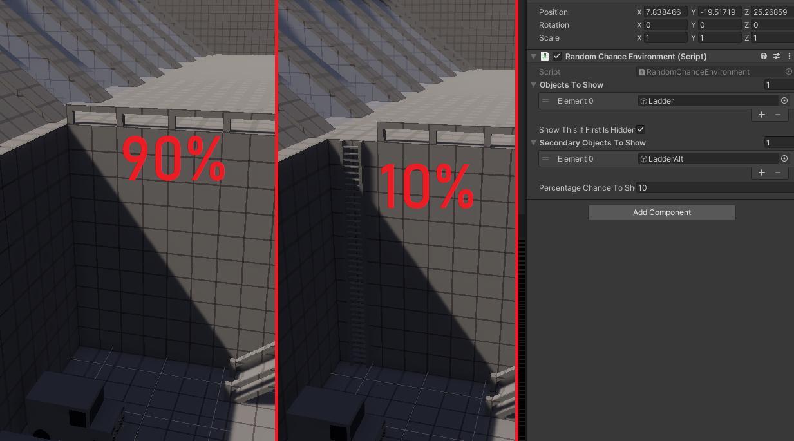Collapse the Secondary Objects To Show list
The width and height of the screenshot is (794, 441).
pos(533,143)
